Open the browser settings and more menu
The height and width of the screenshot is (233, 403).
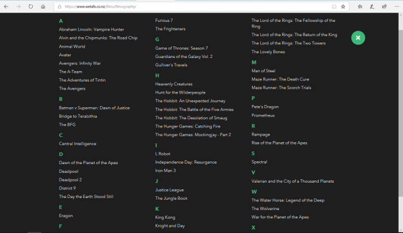point(396,7)
